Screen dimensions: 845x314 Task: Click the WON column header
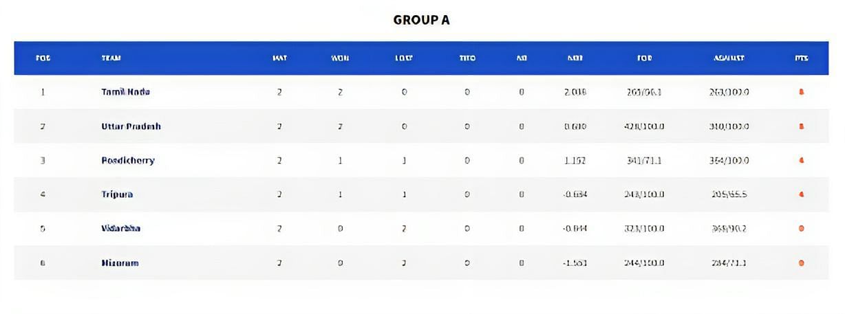click(340, 58)
